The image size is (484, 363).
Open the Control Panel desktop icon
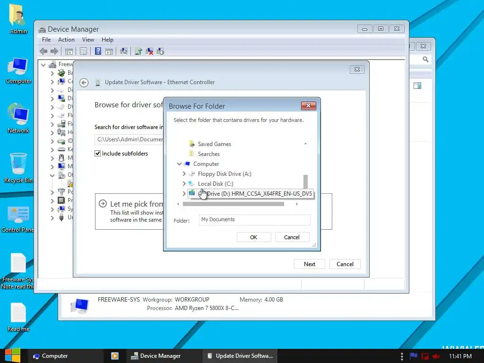18,218
